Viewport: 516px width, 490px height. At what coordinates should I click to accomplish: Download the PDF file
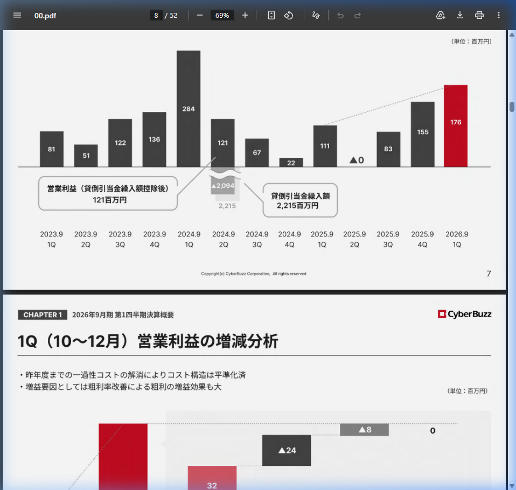click(460, 15)
